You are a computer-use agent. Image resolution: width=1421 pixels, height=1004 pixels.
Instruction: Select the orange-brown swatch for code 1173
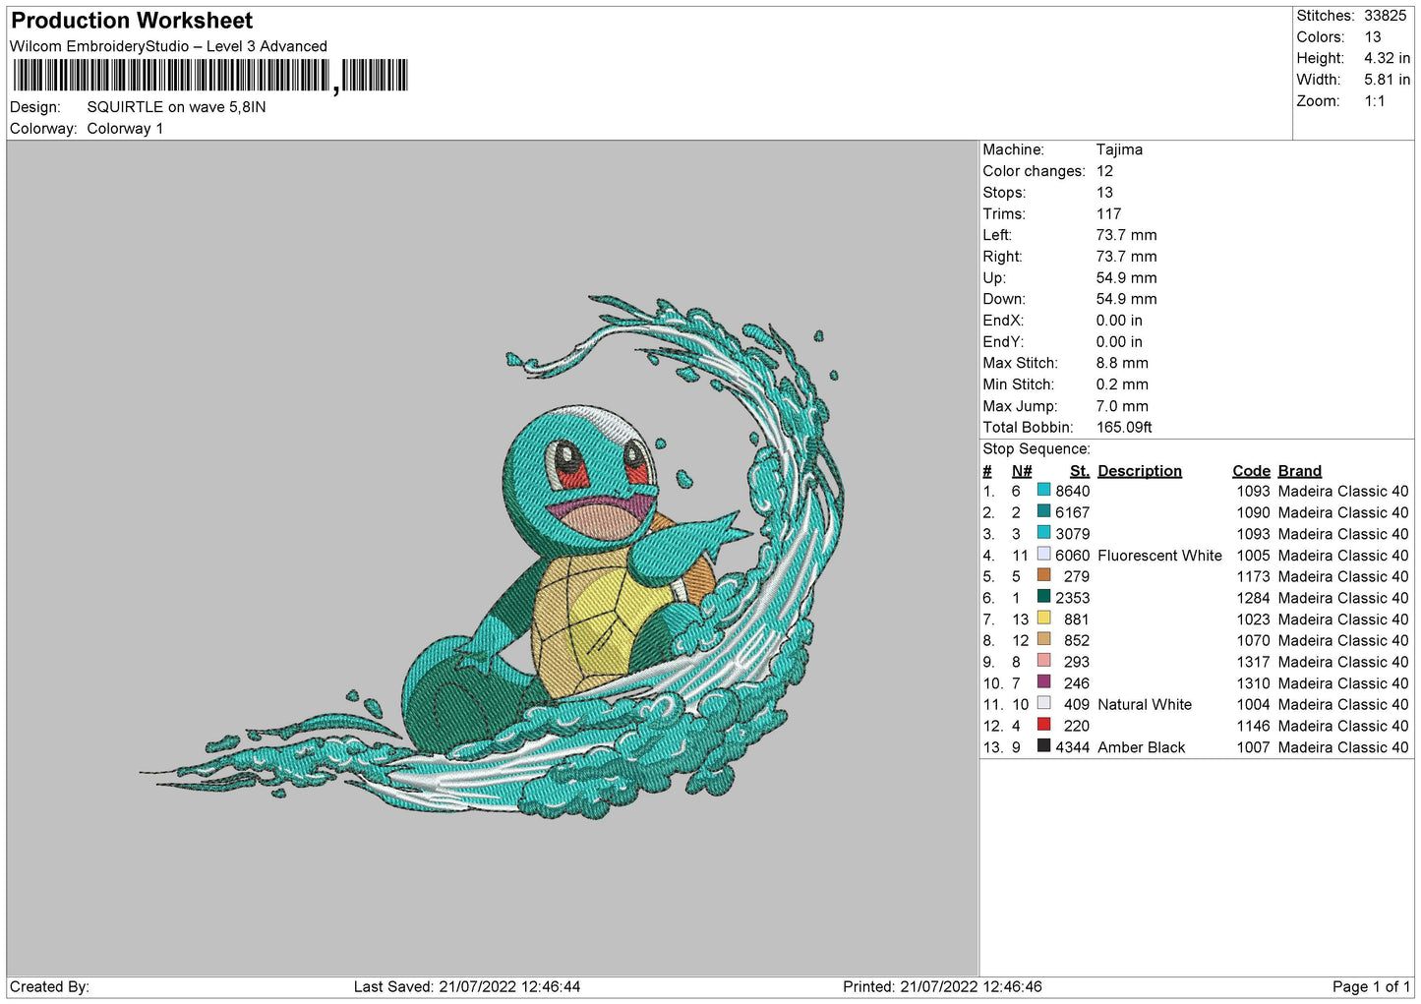(x=1043, y=575)
